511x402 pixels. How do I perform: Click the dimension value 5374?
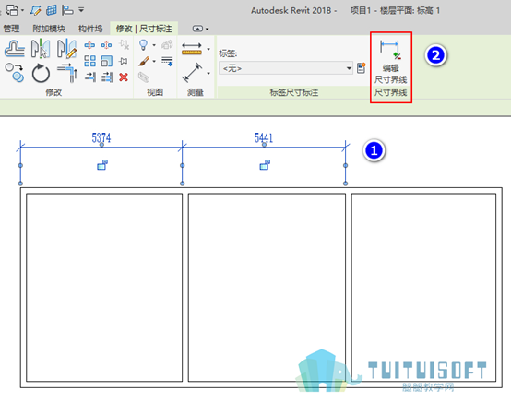101,137
